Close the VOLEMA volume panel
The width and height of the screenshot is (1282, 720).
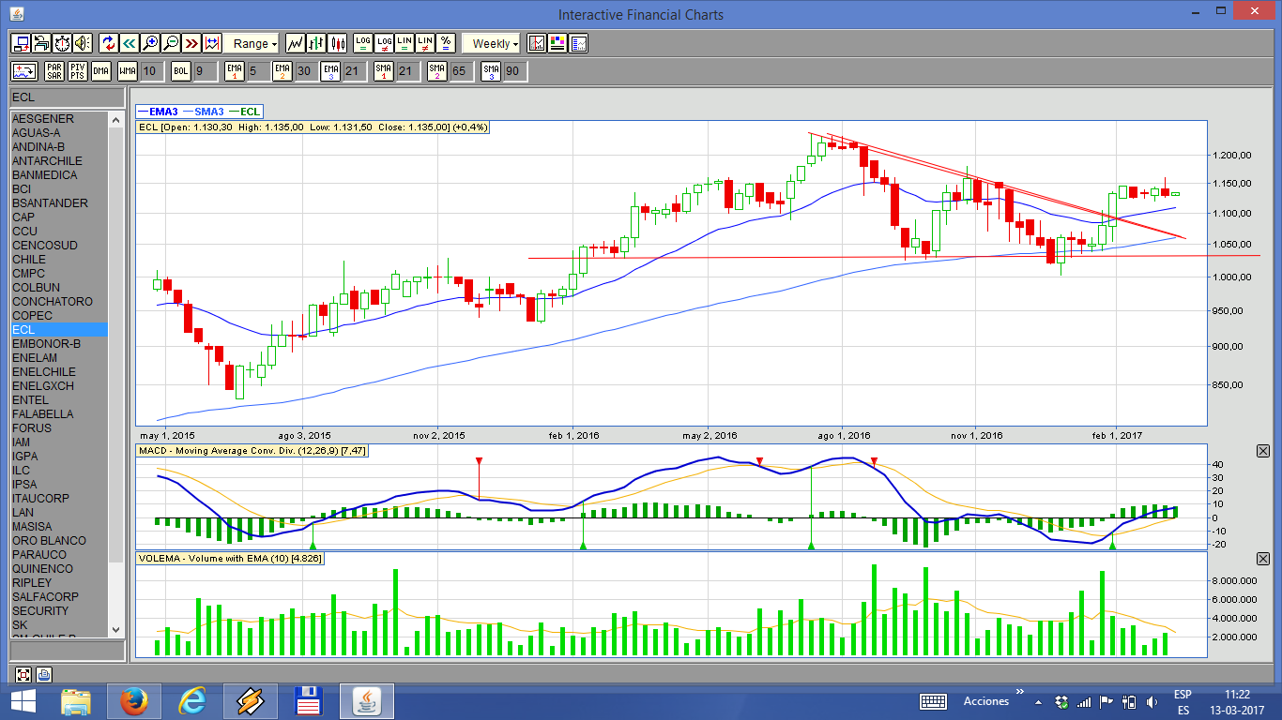pos(1262,559)
